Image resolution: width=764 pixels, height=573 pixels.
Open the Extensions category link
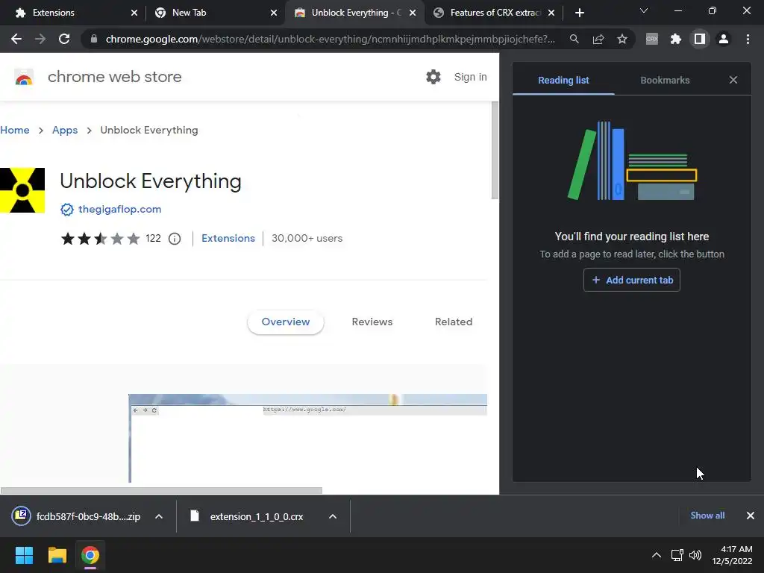[x=228, y=238]
